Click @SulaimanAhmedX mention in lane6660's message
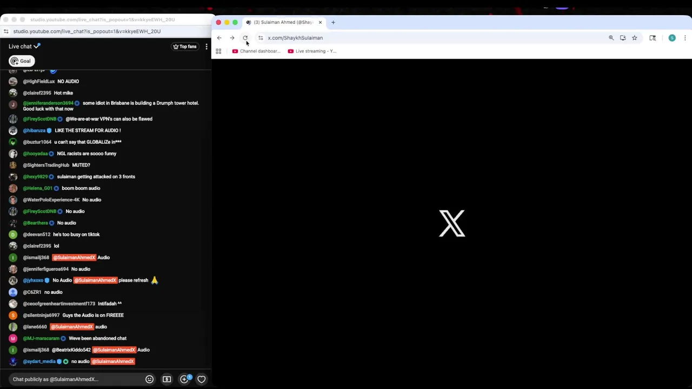The image size is (692, 389). tap(72, 327)
